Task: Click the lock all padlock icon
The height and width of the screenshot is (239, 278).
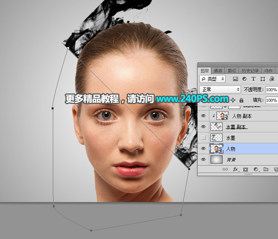Action: [241, 100]
